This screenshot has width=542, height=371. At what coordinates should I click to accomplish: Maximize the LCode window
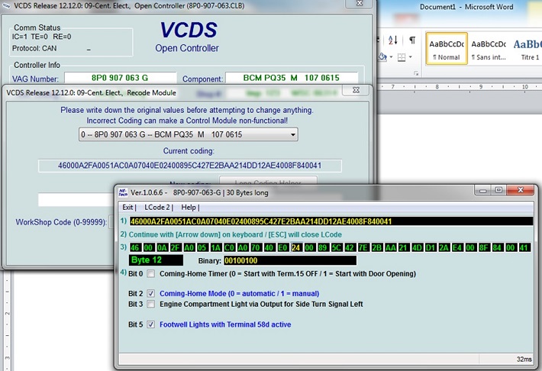click(x=498, y=190)
